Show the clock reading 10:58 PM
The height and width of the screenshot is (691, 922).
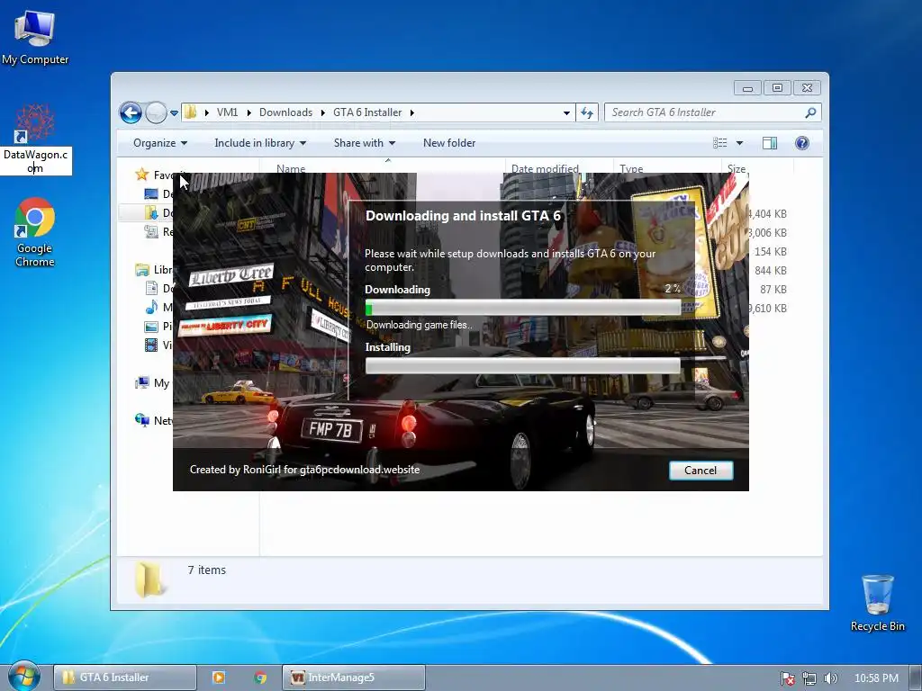(876, 678)
